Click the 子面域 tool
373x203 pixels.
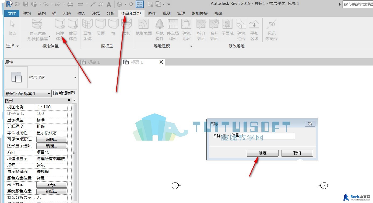pos(228,27)
